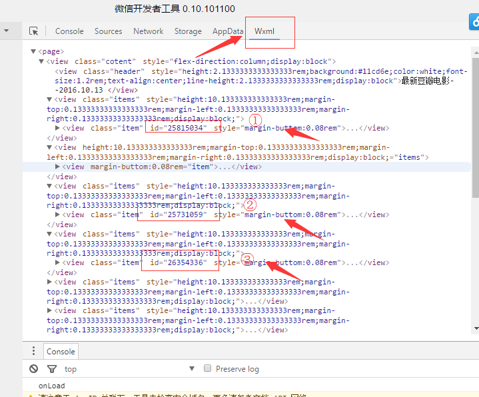Click the onLoad console log entry
Screen dimensions: 479x397
(x=51, y=386)
